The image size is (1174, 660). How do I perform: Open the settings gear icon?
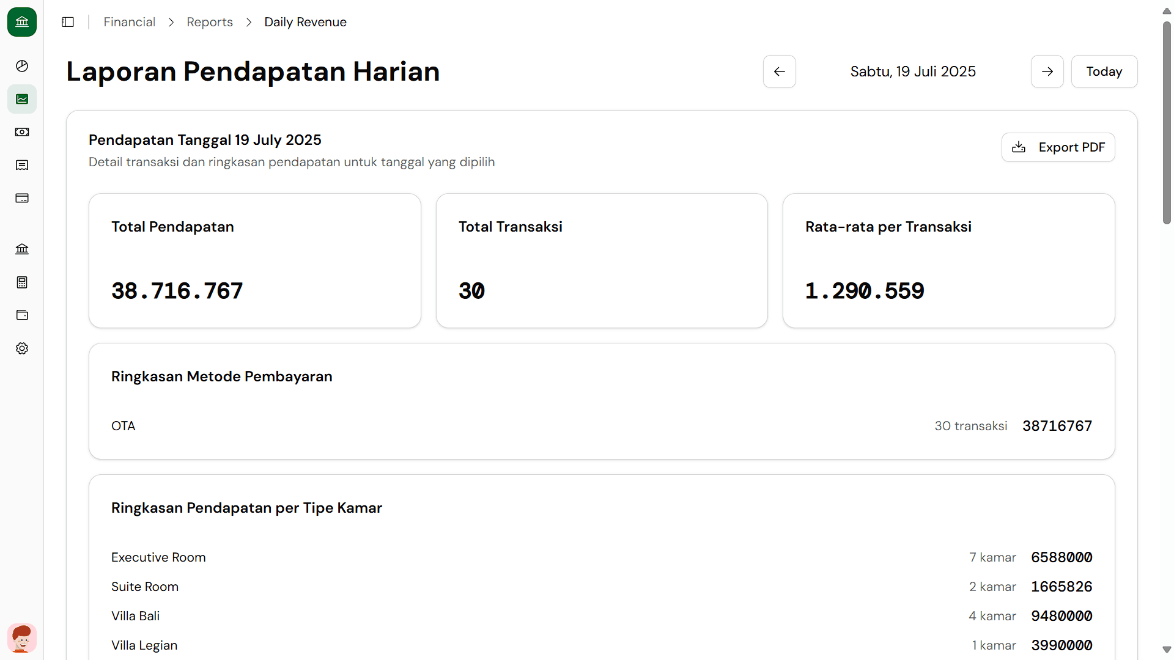[22, 348]
